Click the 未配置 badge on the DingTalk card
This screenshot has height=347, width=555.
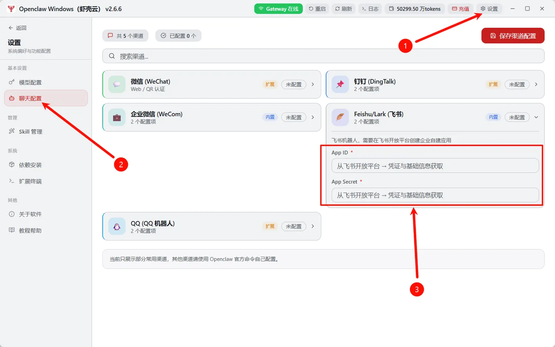(517, 84)
